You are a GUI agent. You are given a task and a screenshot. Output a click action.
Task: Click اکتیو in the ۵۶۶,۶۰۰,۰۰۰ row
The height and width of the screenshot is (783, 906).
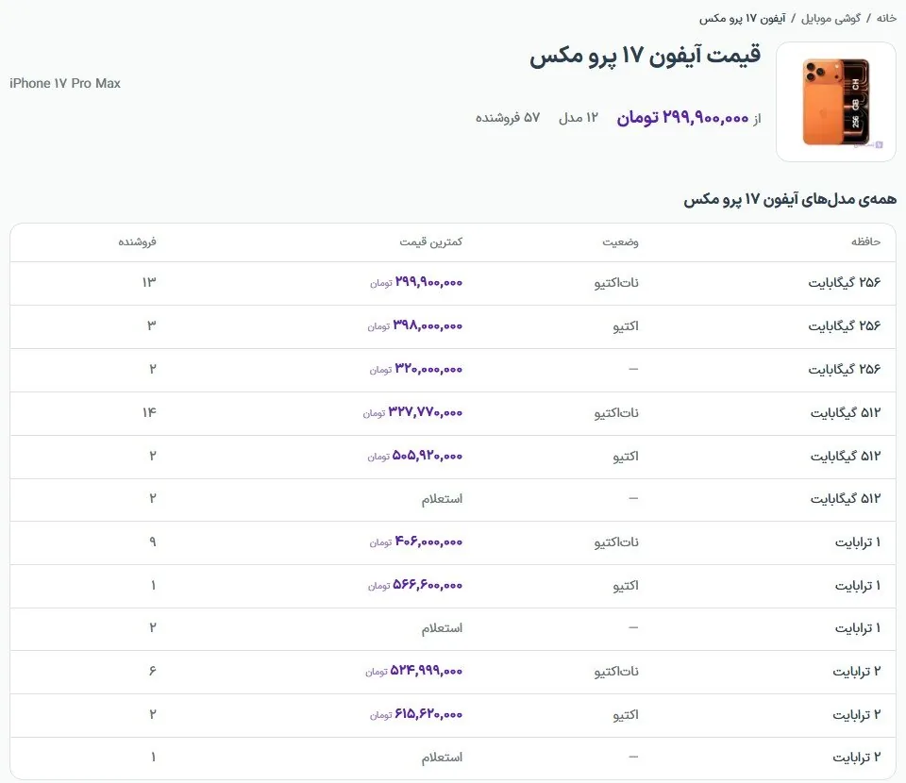coord(626,585)
